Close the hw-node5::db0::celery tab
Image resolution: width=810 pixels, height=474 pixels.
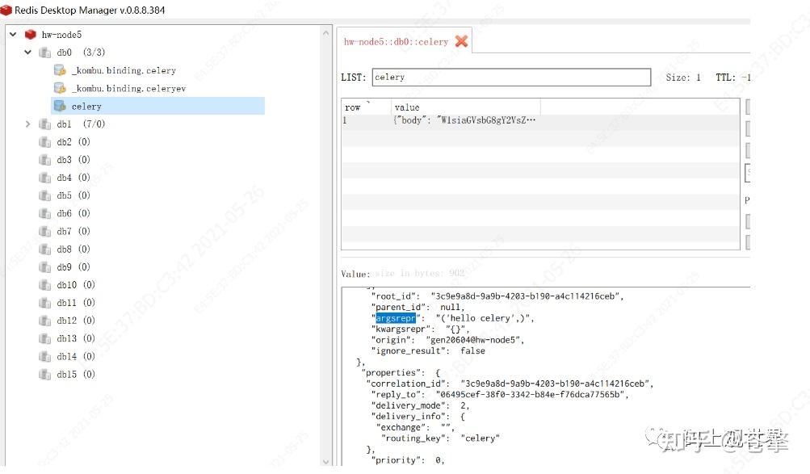461,41
